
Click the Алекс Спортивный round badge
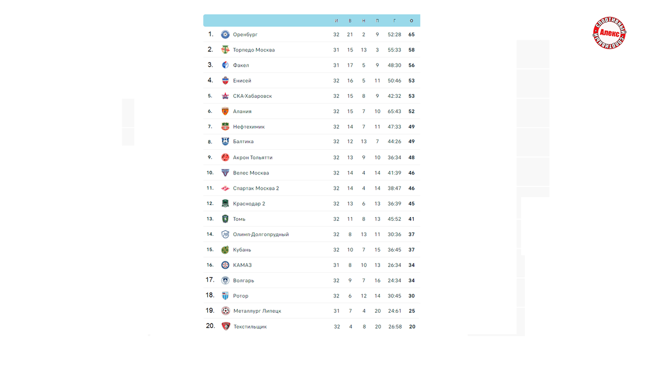(x=610, y=33)
